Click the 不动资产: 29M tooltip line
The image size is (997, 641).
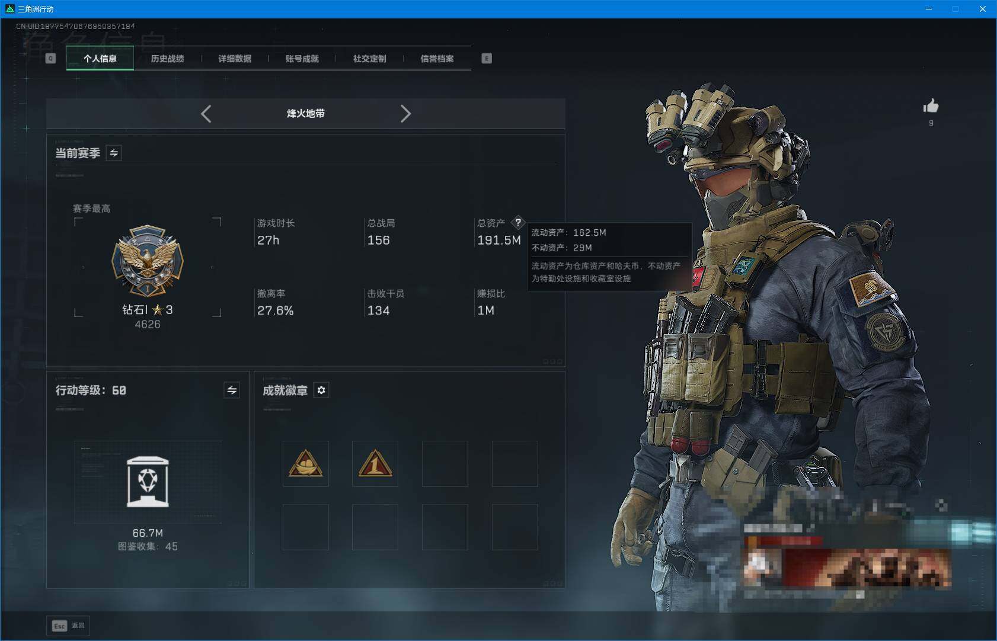(561, 248)
